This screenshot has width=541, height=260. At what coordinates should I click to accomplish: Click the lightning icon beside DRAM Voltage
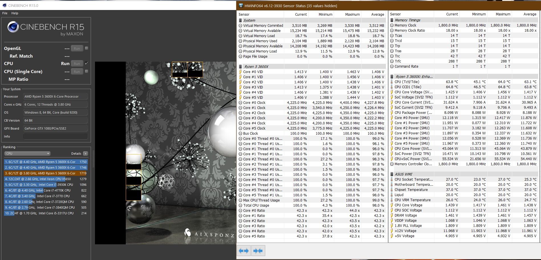392,215
